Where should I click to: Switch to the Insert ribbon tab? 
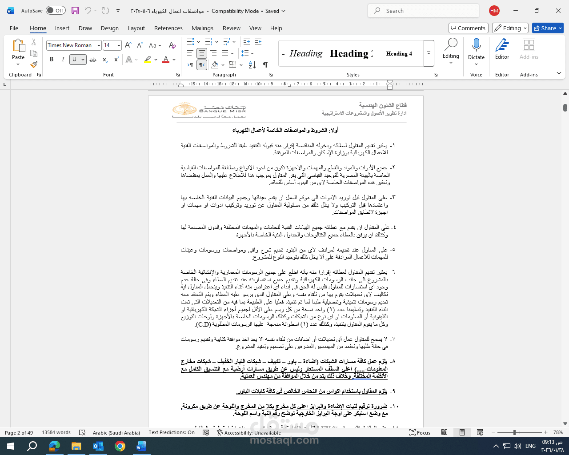click(x=62, y=28)
